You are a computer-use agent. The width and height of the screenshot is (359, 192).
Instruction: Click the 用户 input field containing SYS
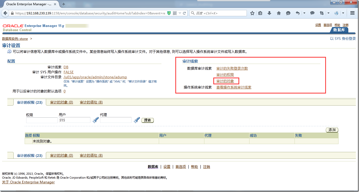tap(74, 120)
